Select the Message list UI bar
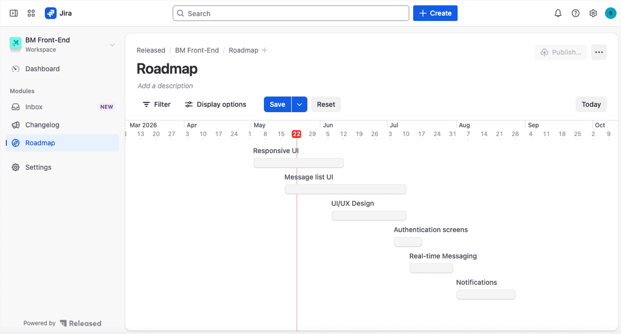Viewport: 621px width, 334px height. [345, 189]
